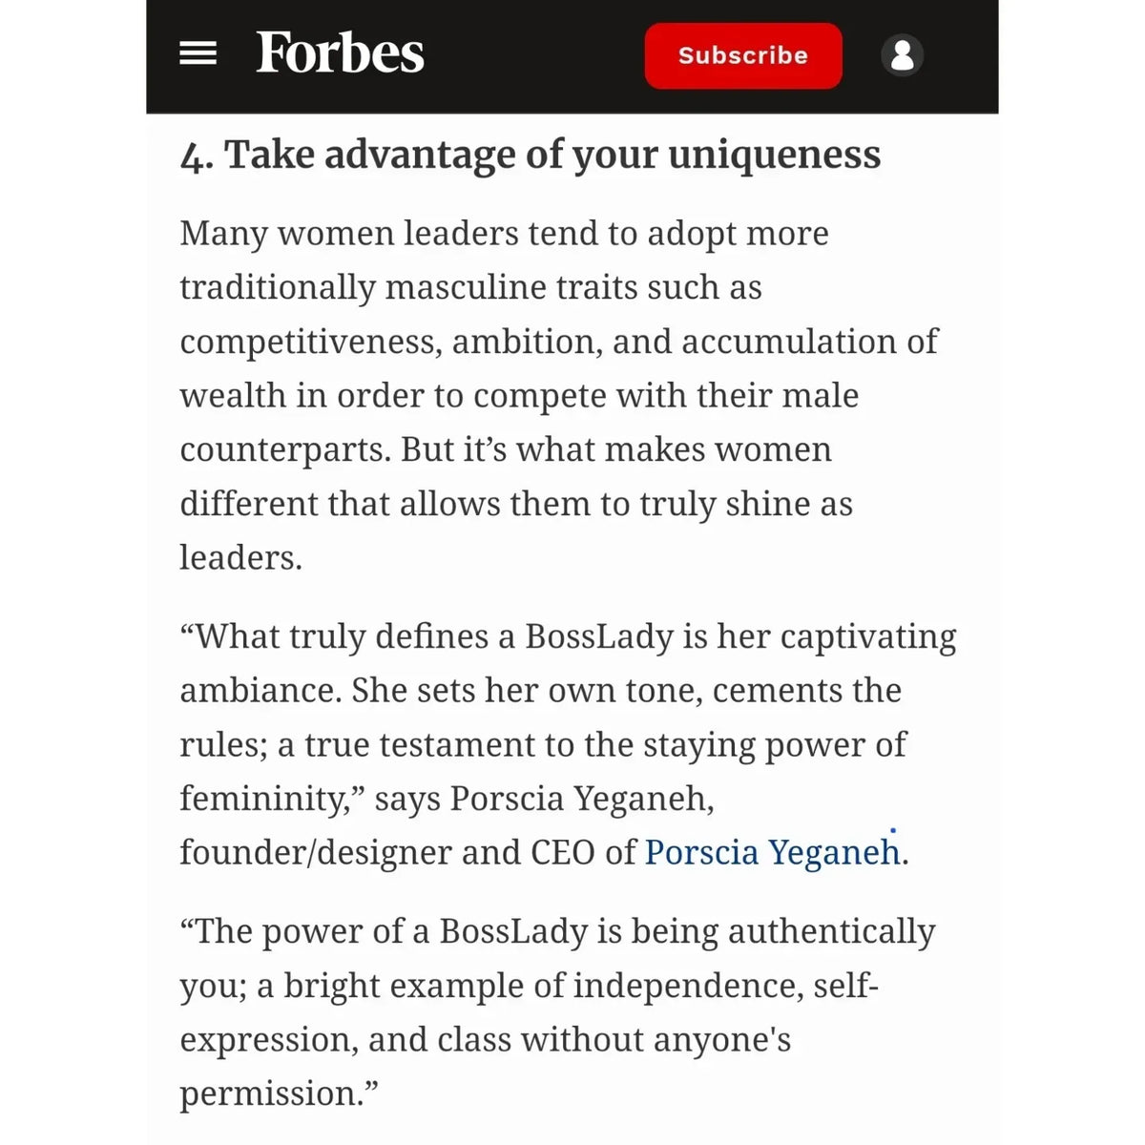Click 'says Porscia Yeganeh' plain text
Image resolution: width=1145 pixels, height=1145 pixels.
click(x=544, y=798)
